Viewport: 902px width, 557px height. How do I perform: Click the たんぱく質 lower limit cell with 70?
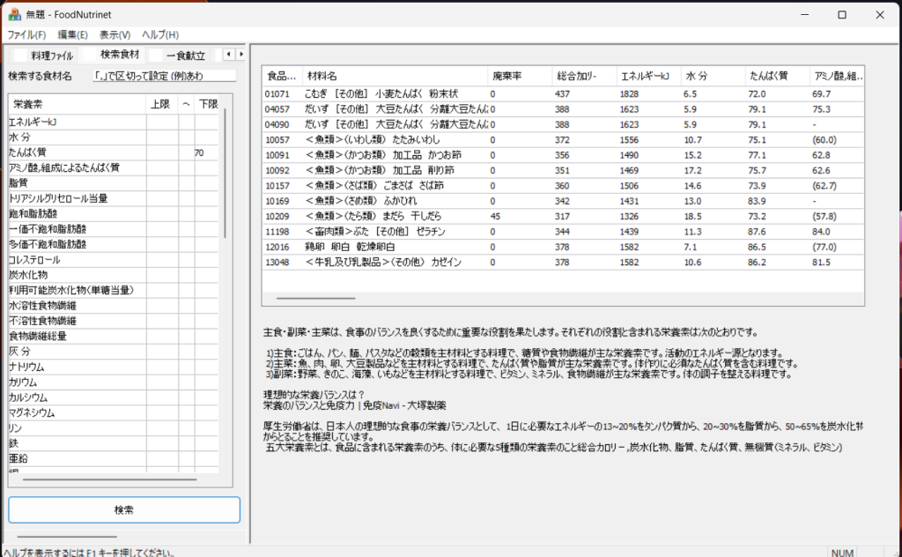coord(208,152)
